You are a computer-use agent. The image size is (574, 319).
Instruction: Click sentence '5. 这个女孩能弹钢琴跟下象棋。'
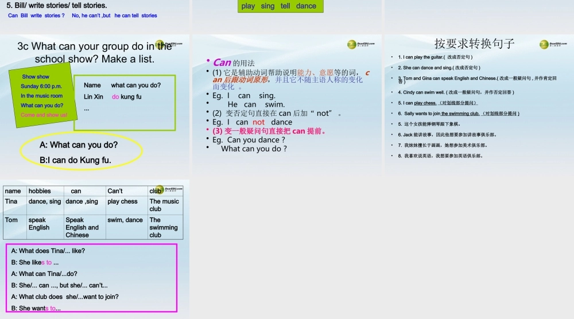click(429, 124)
